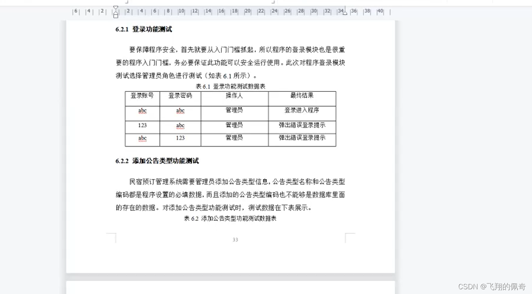Viewport: 532px width, 294px height.
Task: Click account abc in the 登录进入程序 row
Action: 142,111
